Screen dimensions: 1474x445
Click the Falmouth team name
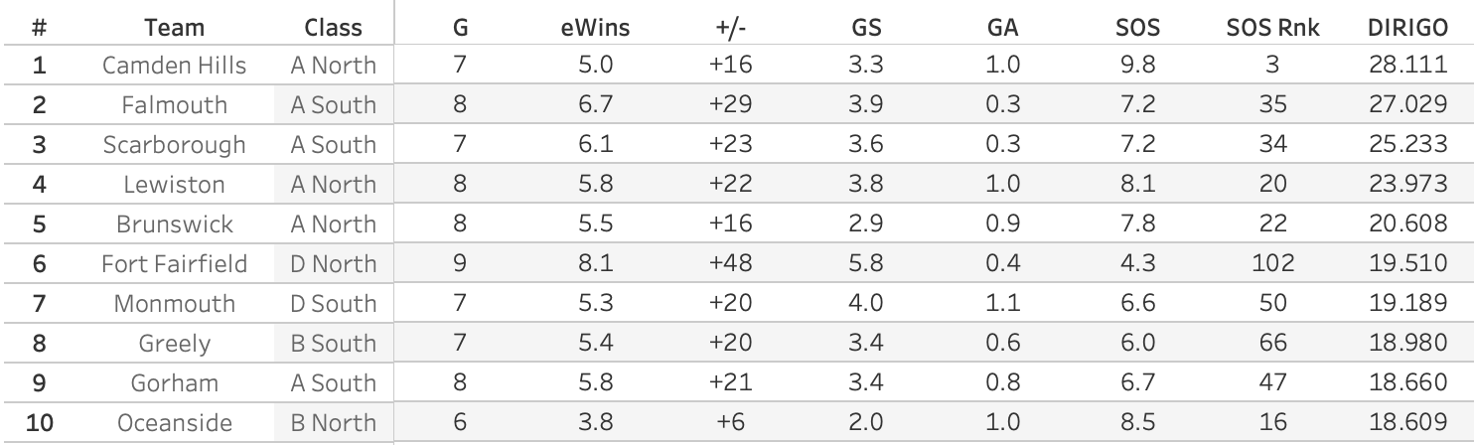point(175,105)
